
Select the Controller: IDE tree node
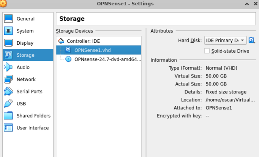[x=83, y=41]
